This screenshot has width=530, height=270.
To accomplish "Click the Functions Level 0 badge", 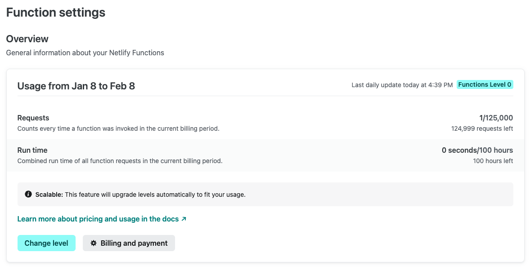I will pyautogui.click(x=485, y=85).
